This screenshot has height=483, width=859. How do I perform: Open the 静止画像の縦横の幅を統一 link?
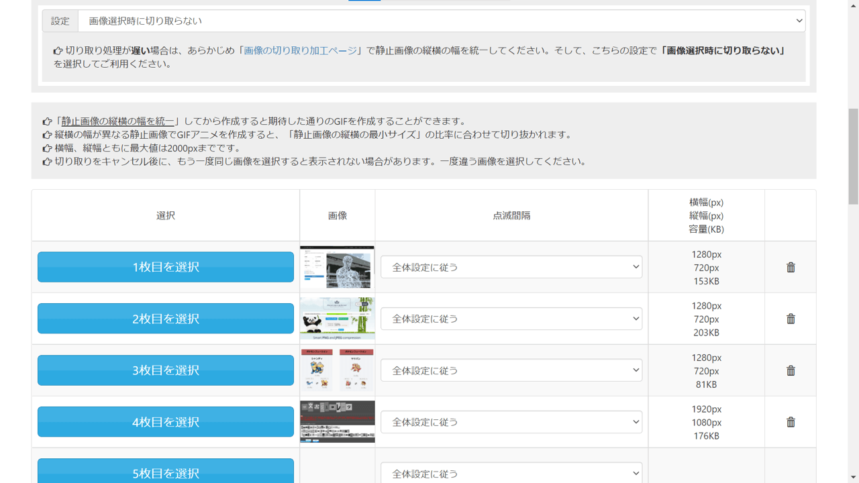(x=118, y=121)
